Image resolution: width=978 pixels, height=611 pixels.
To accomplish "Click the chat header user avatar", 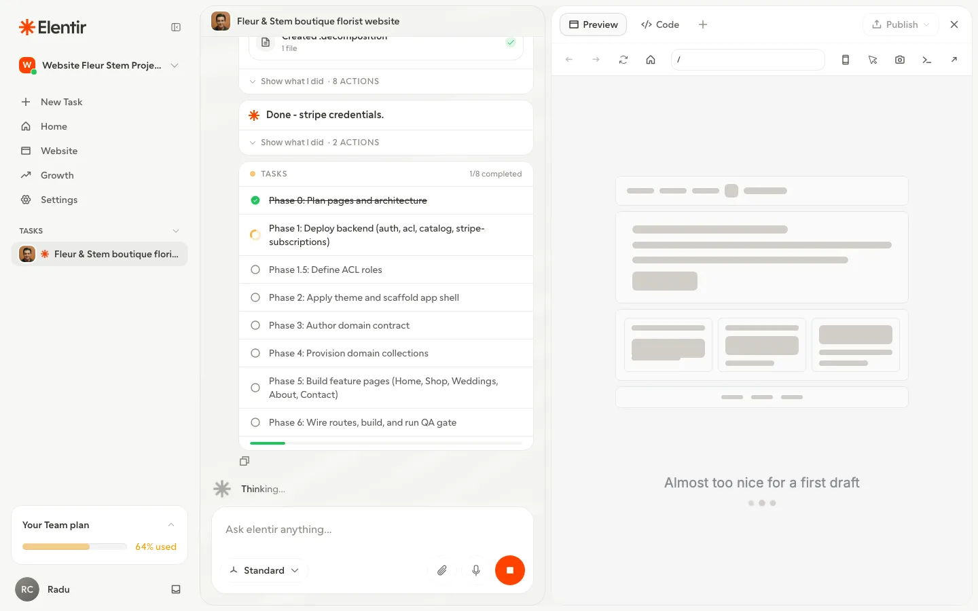I will click(221, 21).
